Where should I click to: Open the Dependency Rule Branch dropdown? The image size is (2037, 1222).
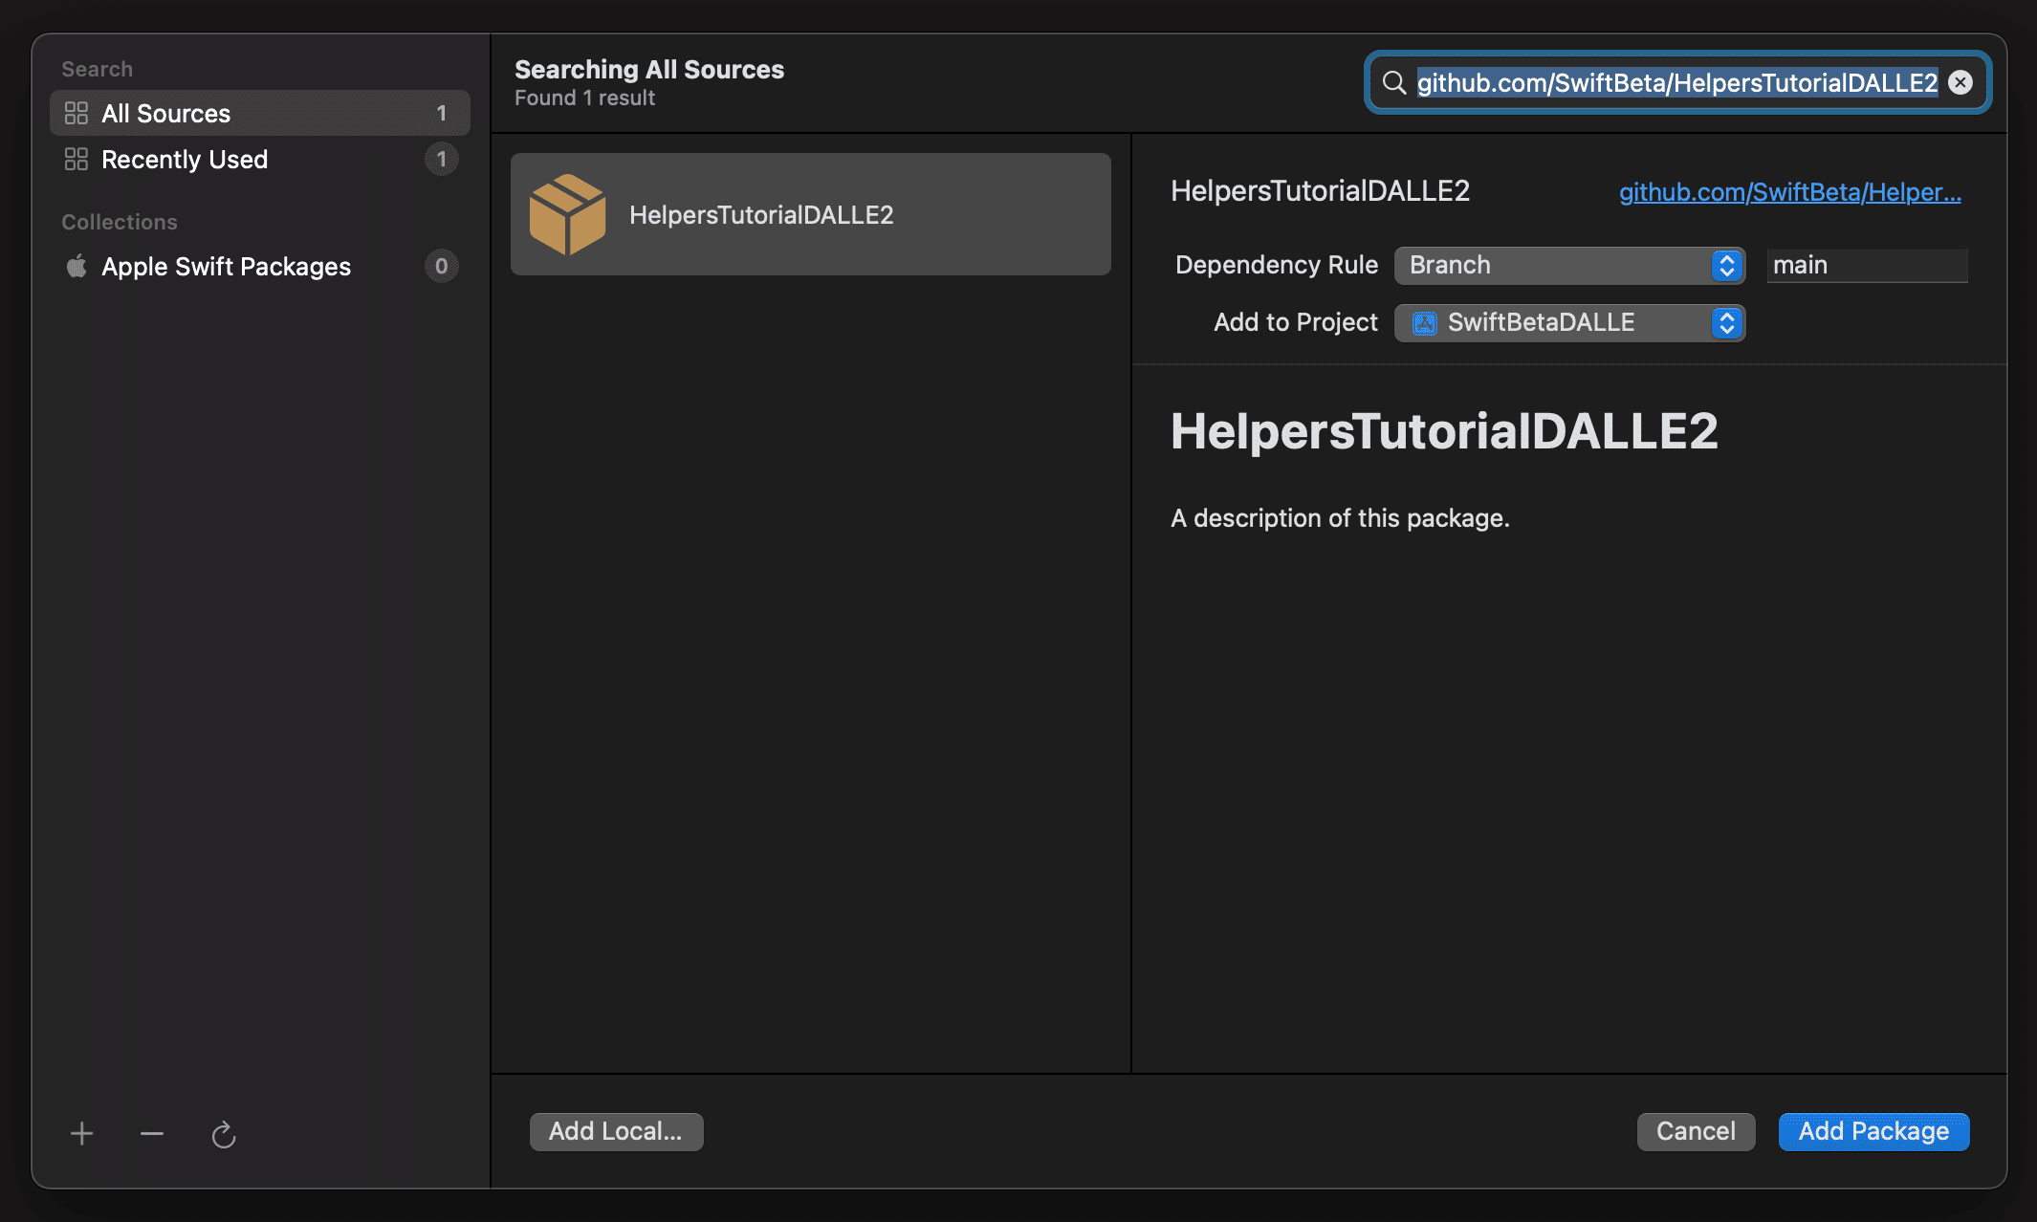point(1569,265)
